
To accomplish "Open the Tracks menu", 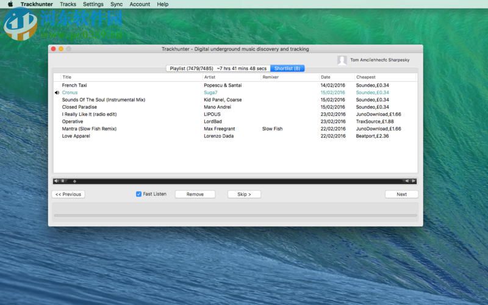I will tap(68, 4).
